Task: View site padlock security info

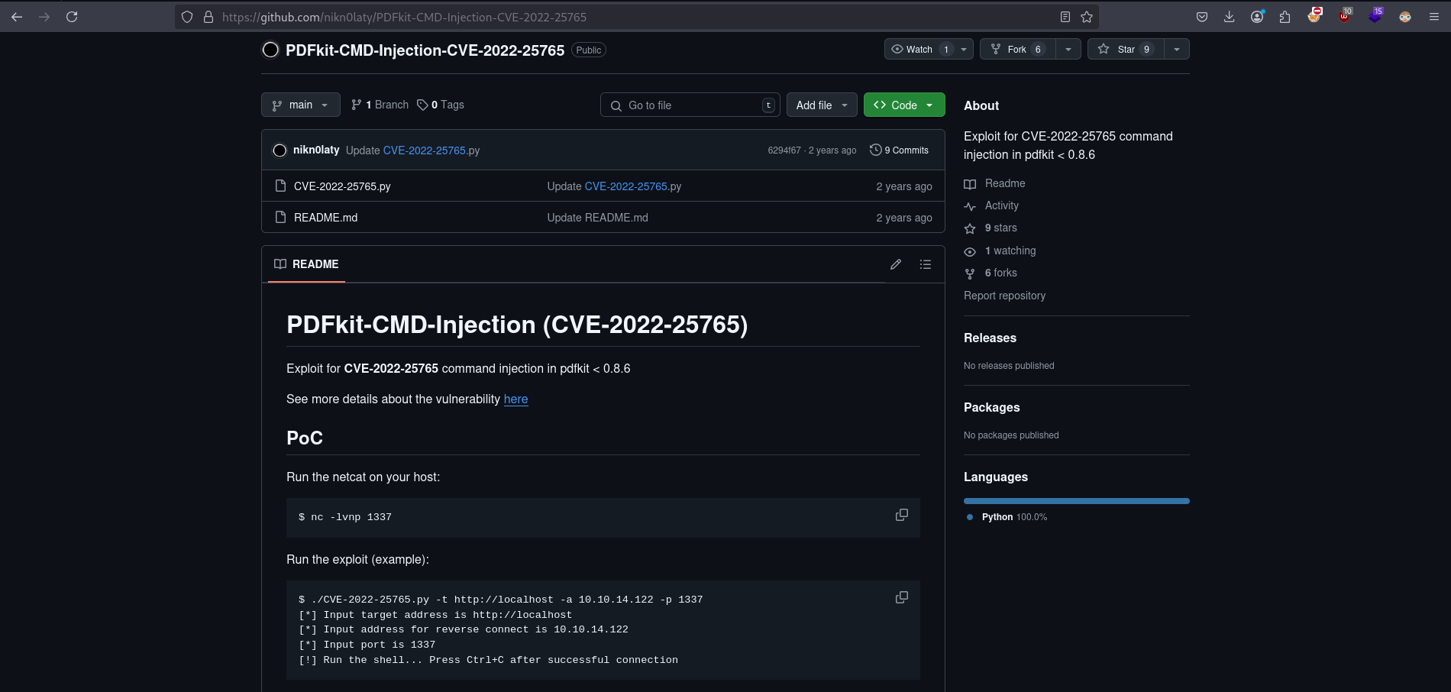Action: point(208,17)
